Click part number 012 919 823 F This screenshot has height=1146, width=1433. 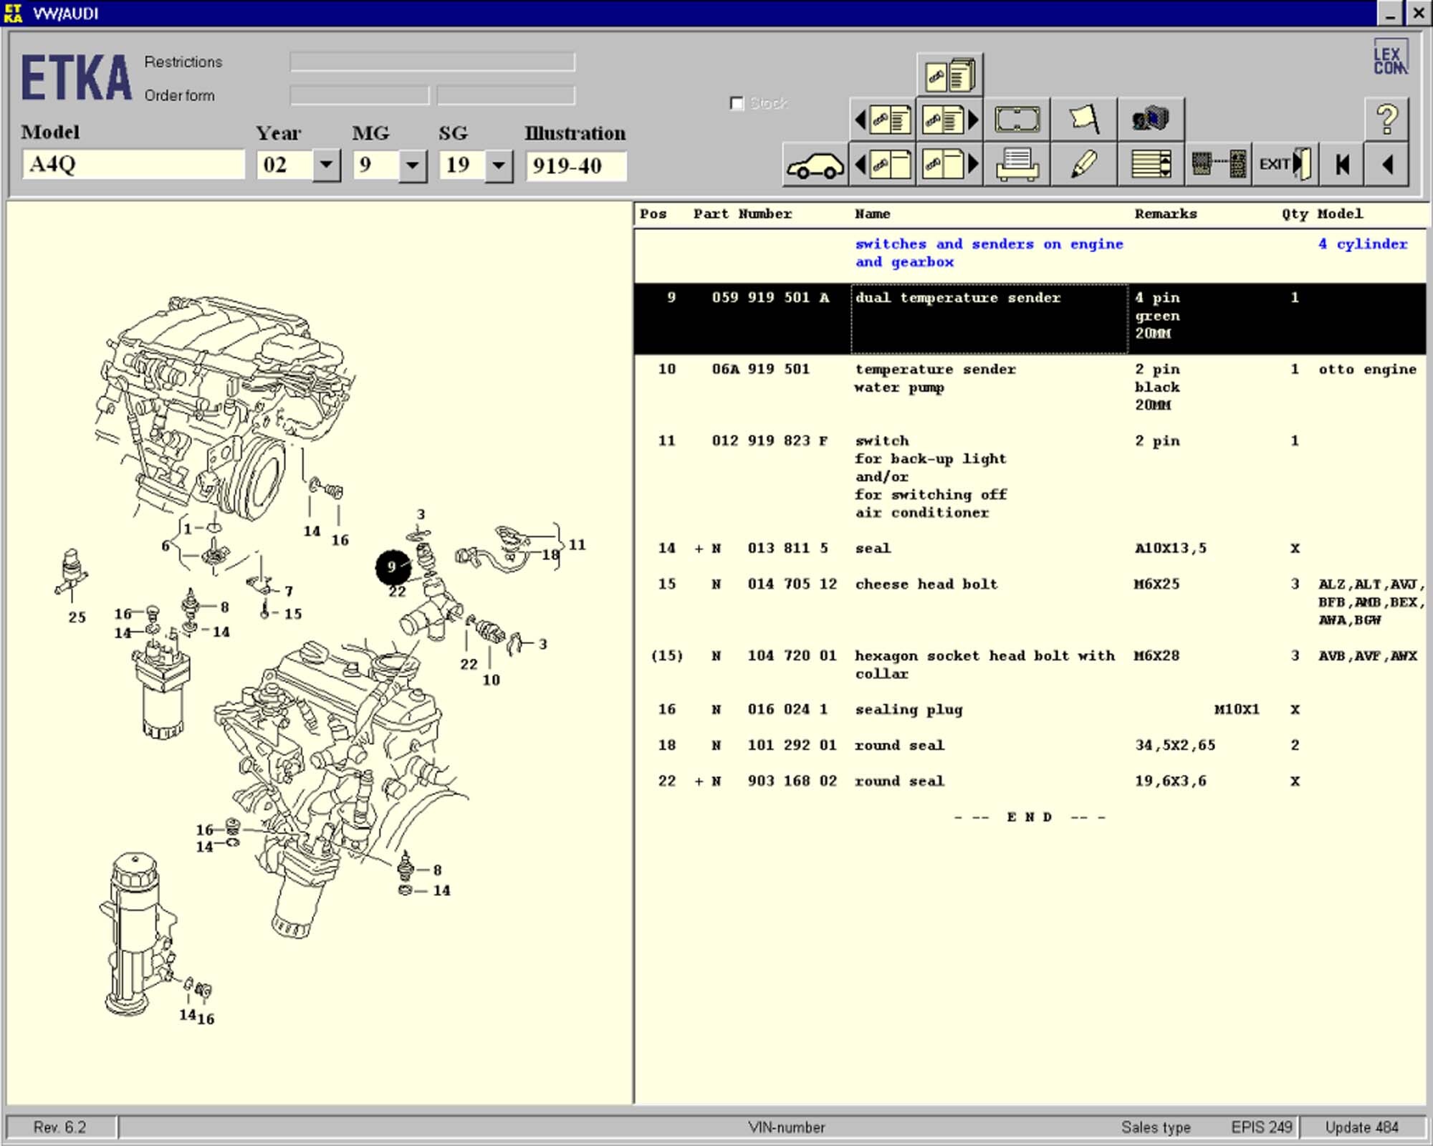point(770,441)
